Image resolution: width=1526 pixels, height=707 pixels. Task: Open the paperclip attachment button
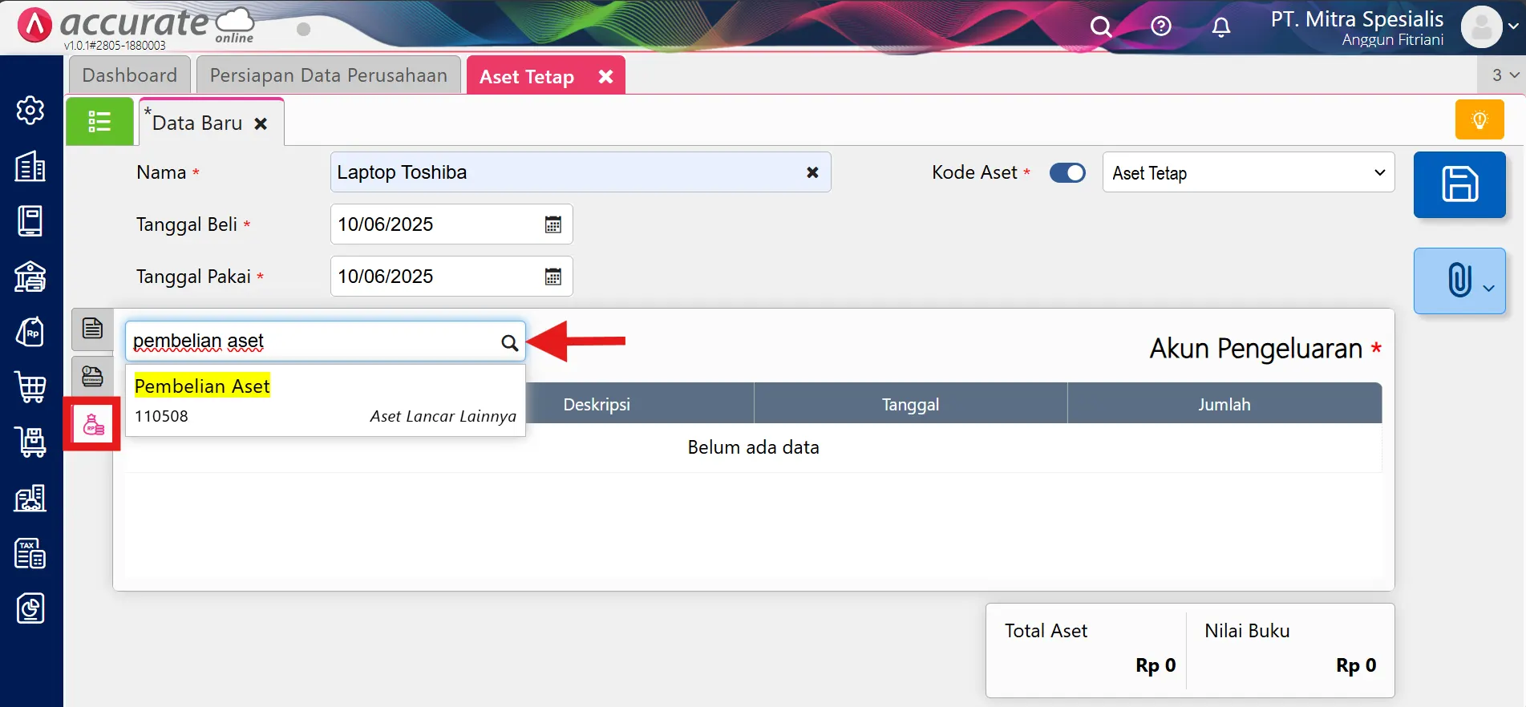tap(1459, 281)
